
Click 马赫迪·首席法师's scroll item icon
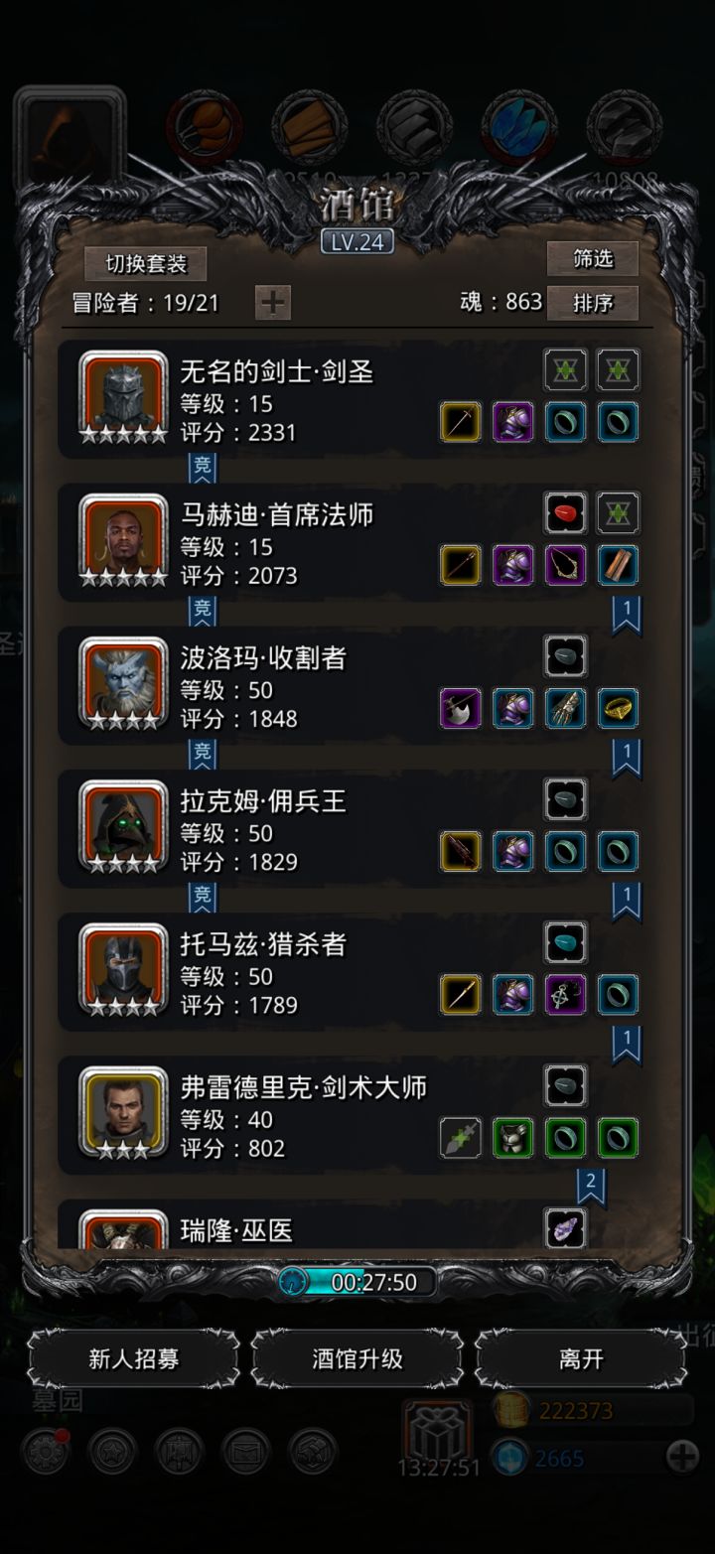618,565
